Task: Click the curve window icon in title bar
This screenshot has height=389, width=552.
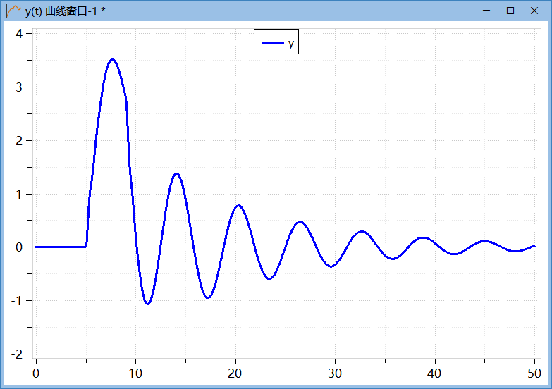Action: (x=13, y=11)
